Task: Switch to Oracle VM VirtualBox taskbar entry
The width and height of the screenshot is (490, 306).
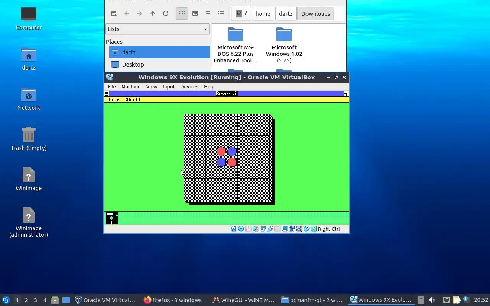Action: (x=105, y=300)
